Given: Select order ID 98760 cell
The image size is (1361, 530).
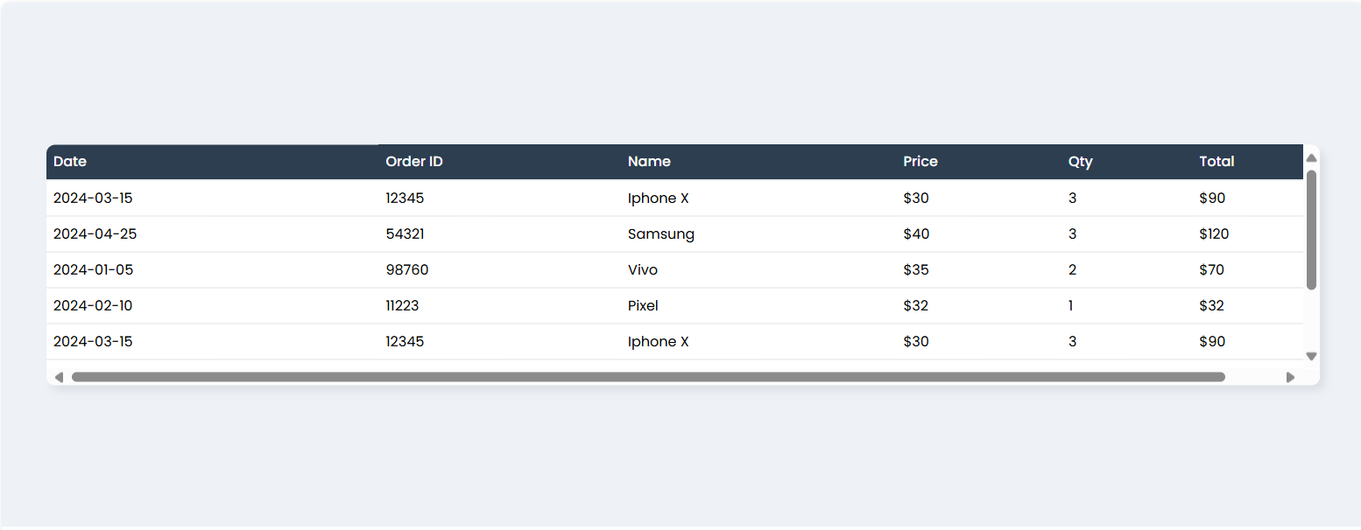Looking at the screenshot, I should 407,270.
